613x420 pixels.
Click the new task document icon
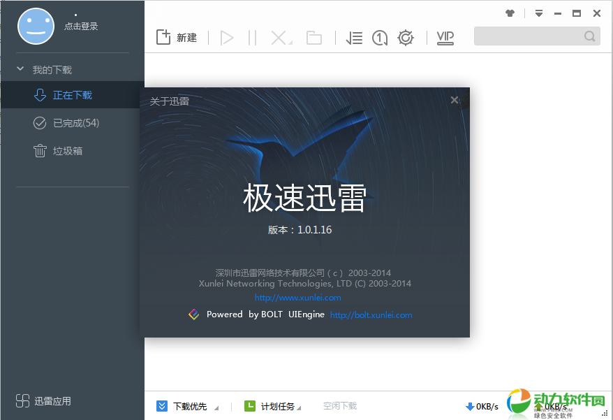point(163,37)
